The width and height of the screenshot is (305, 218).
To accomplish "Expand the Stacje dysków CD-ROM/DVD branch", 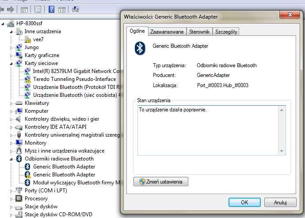I will [11, 215].
